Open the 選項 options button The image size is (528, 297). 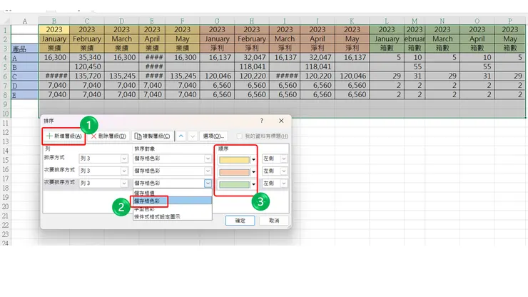click(x=213, y=136)
